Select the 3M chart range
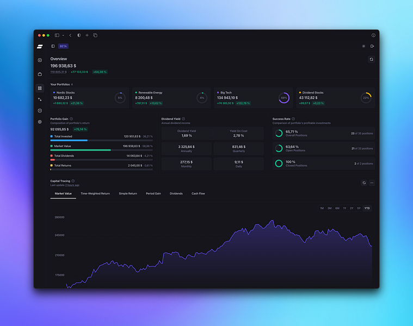 (330, 208)
